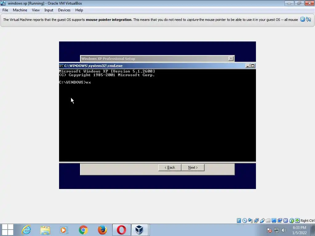Click the Next button in XP Setup

coord(193,167)
